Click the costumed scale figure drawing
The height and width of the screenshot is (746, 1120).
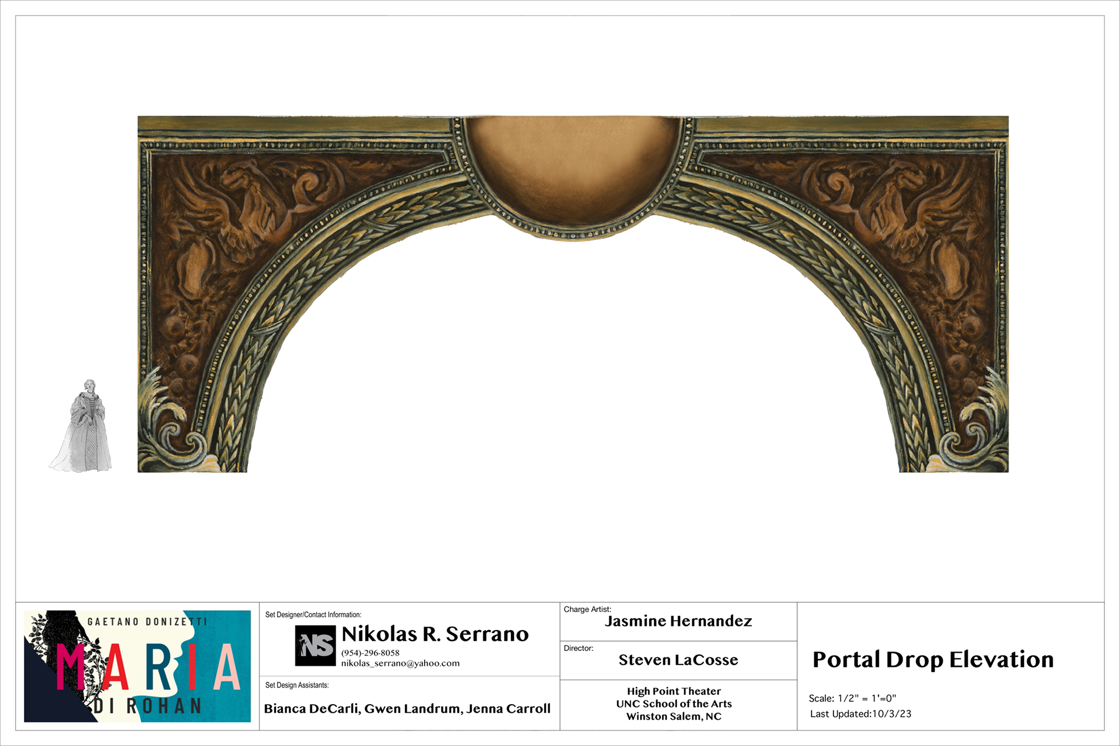[80, 425]
